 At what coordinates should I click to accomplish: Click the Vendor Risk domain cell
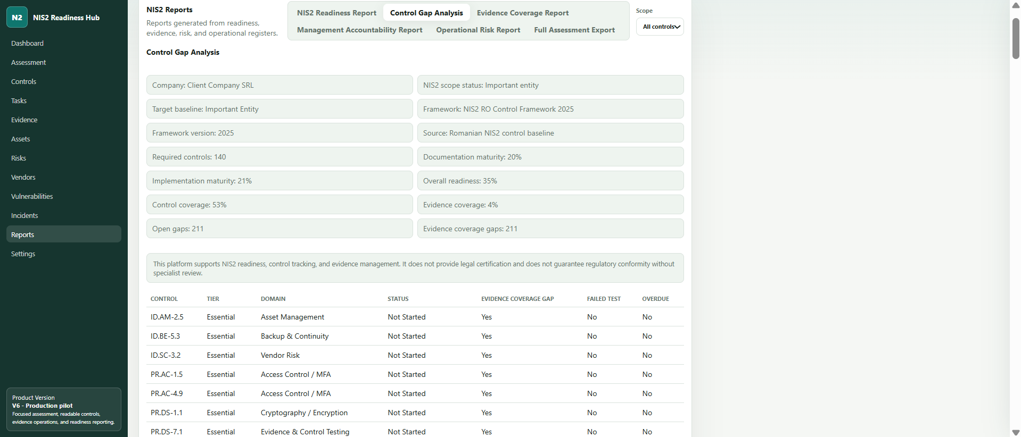(280, 355)
